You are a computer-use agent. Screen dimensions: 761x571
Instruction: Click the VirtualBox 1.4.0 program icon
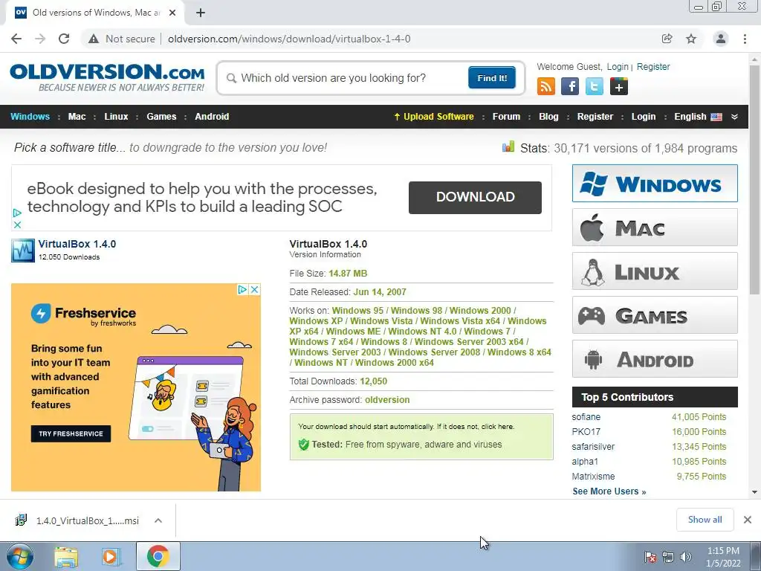point(23,250)
